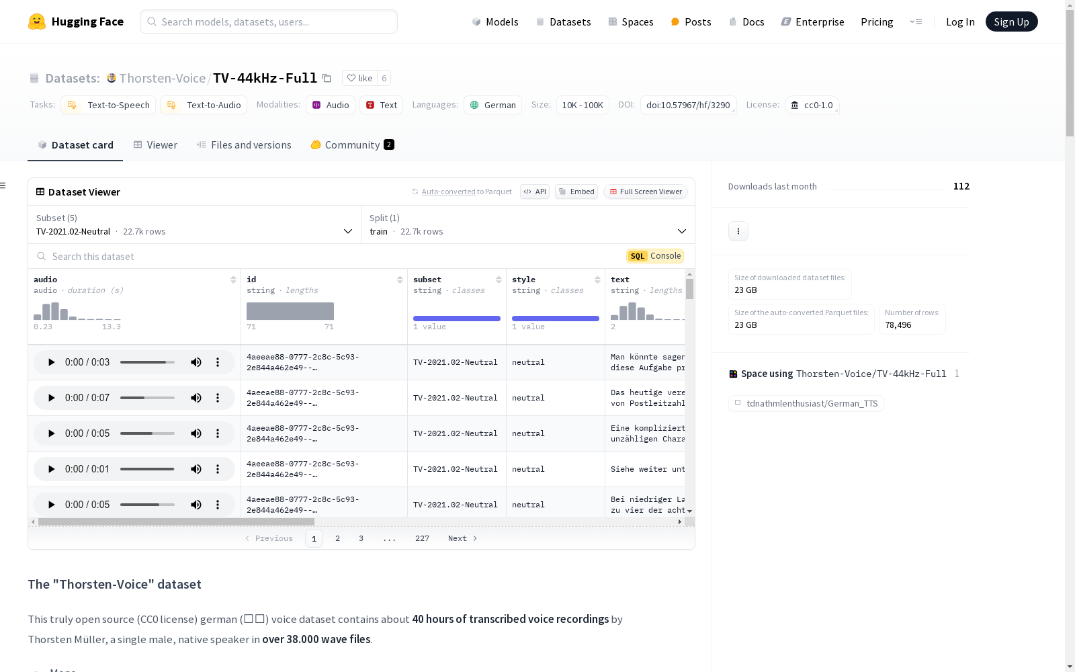Open the SQL Console
The image size is (1075, 672).
click(x=655, y=256)
